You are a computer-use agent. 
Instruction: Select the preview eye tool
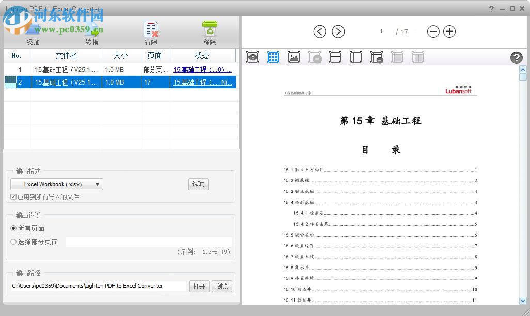click(x=252, y=57)
